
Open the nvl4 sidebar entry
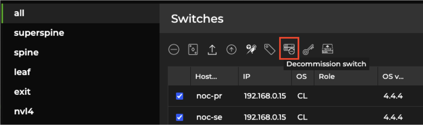pos(24,111)
